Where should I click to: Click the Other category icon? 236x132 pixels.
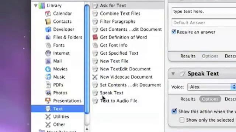(48, 125)
